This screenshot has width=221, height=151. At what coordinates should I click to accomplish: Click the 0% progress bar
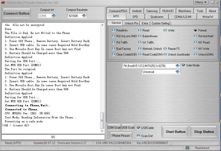coord(53,137)
